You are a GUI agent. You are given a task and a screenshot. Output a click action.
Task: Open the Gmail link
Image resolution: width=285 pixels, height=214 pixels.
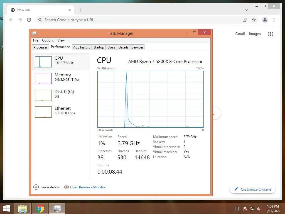point(240,34)
